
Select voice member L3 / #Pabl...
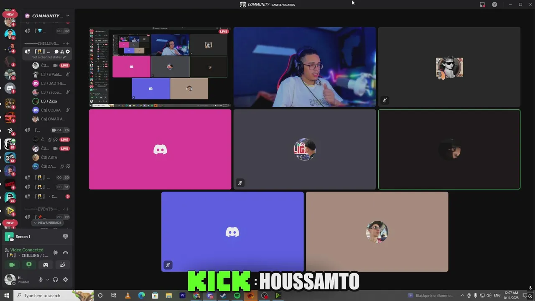tap(47, 74)
